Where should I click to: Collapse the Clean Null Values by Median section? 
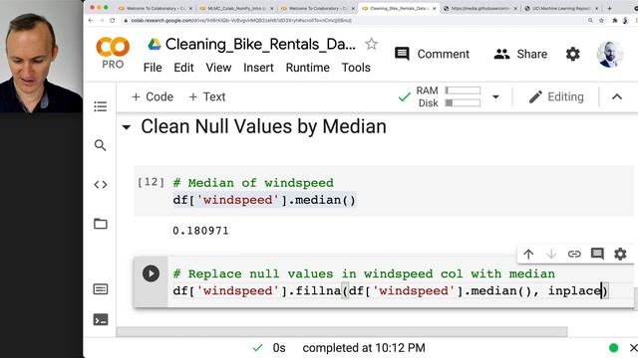click(x=127, y=127)
